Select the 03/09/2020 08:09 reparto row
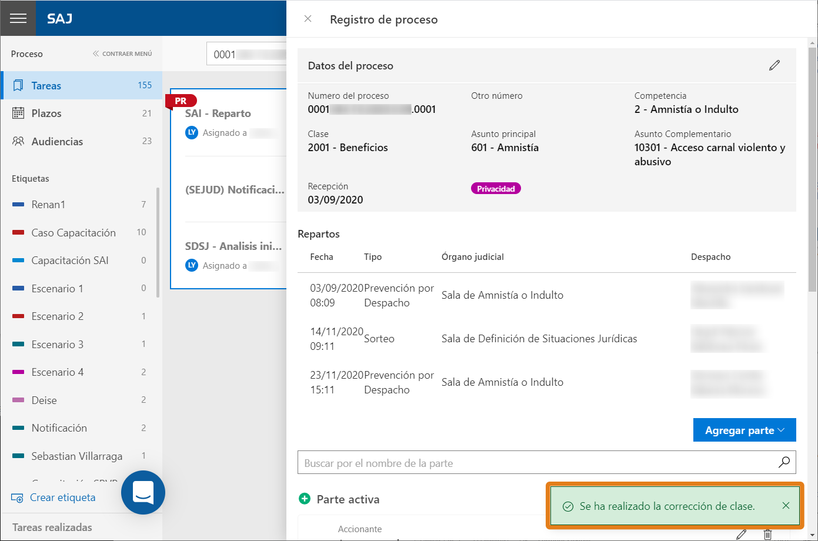818x541 pixels. pyautogui.click(x=547, y=295)
